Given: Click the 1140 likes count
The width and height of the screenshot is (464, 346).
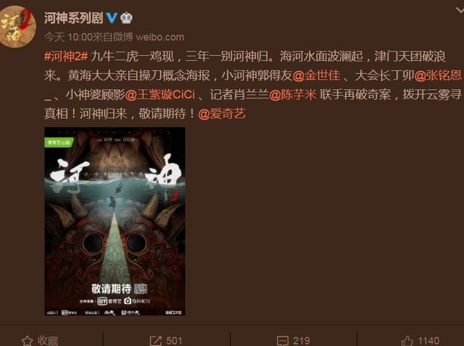Looking at the screenshot, I should 428,341.
